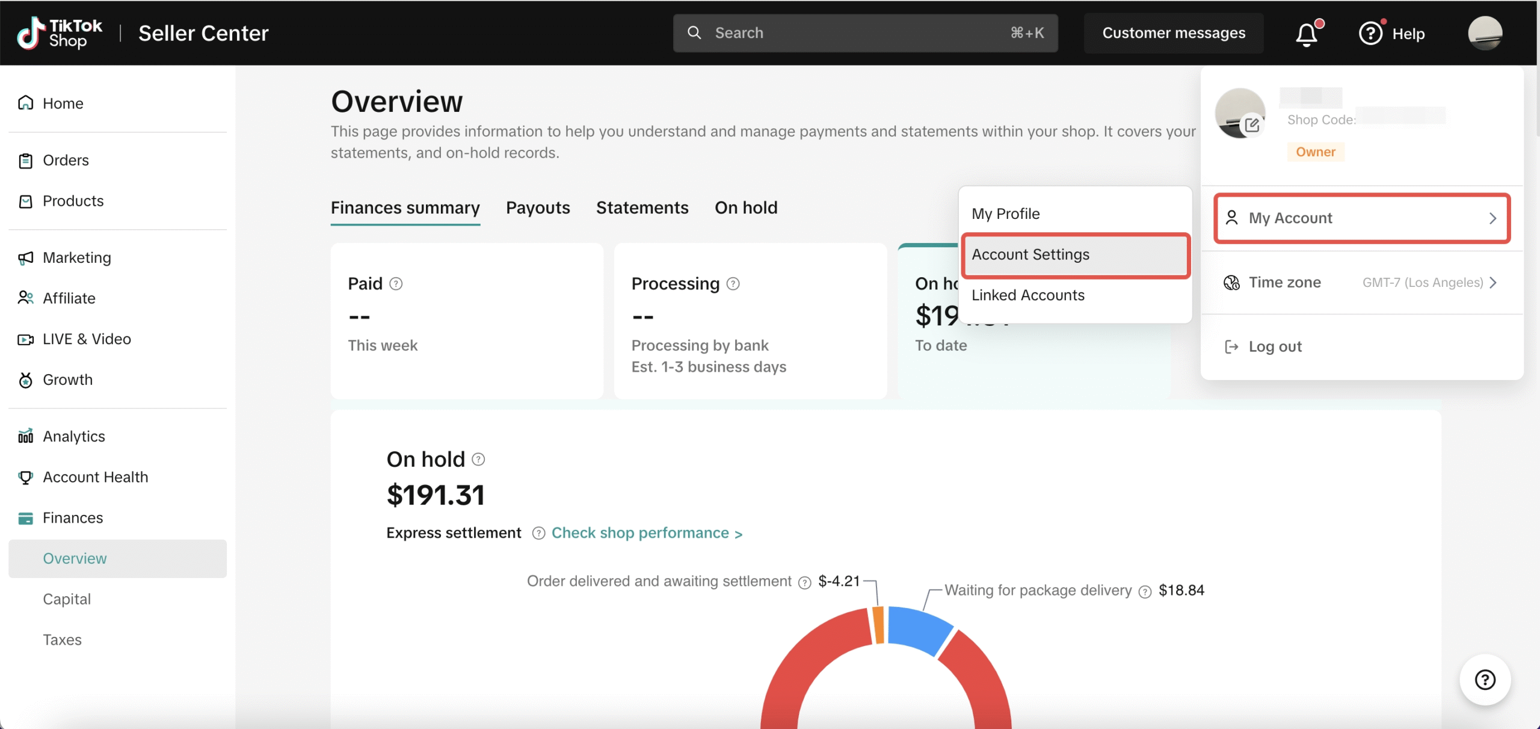Collapse the Finances sidebar section
The image size is (1540, 729).
pyautogui.click(x=72, y=518)
